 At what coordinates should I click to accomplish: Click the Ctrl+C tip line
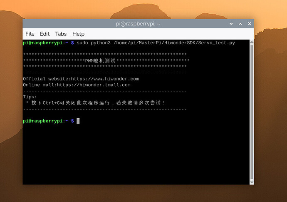tap(95, 103)
